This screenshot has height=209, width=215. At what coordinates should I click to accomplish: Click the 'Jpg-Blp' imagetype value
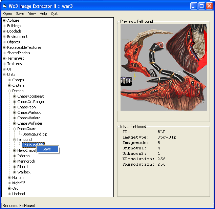[167, 137]
